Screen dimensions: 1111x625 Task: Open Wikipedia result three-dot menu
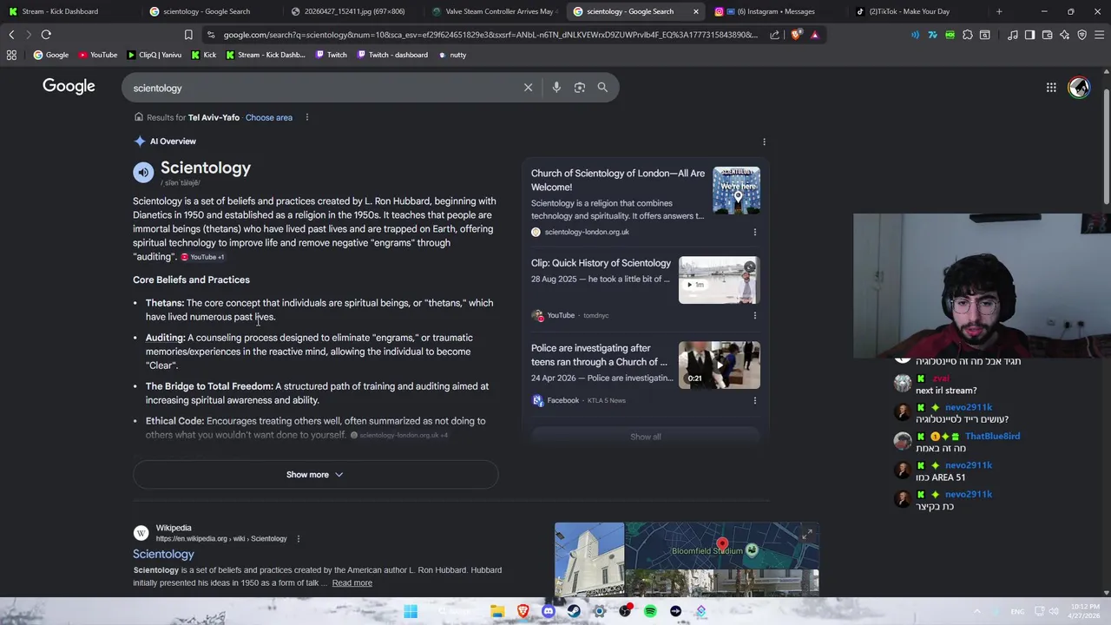click(298, 539)
